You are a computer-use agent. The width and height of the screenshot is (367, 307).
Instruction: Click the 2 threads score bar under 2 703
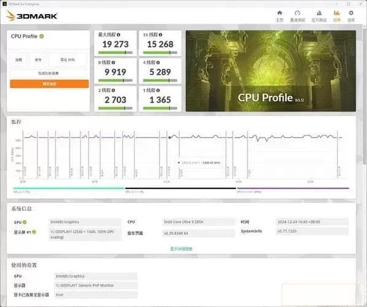(115, 108)
